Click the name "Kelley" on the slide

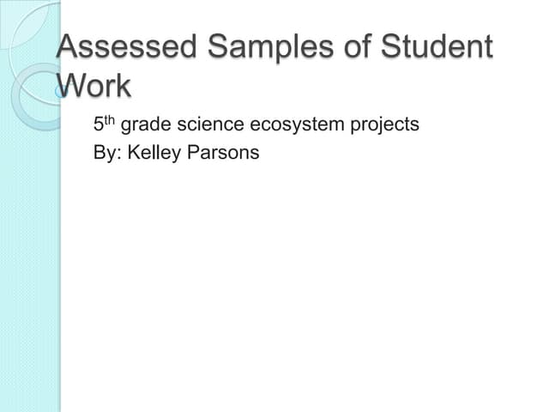coord(155,154)
